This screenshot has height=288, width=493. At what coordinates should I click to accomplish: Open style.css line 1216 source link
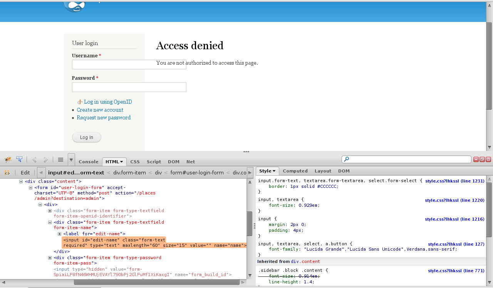[455, 219]
